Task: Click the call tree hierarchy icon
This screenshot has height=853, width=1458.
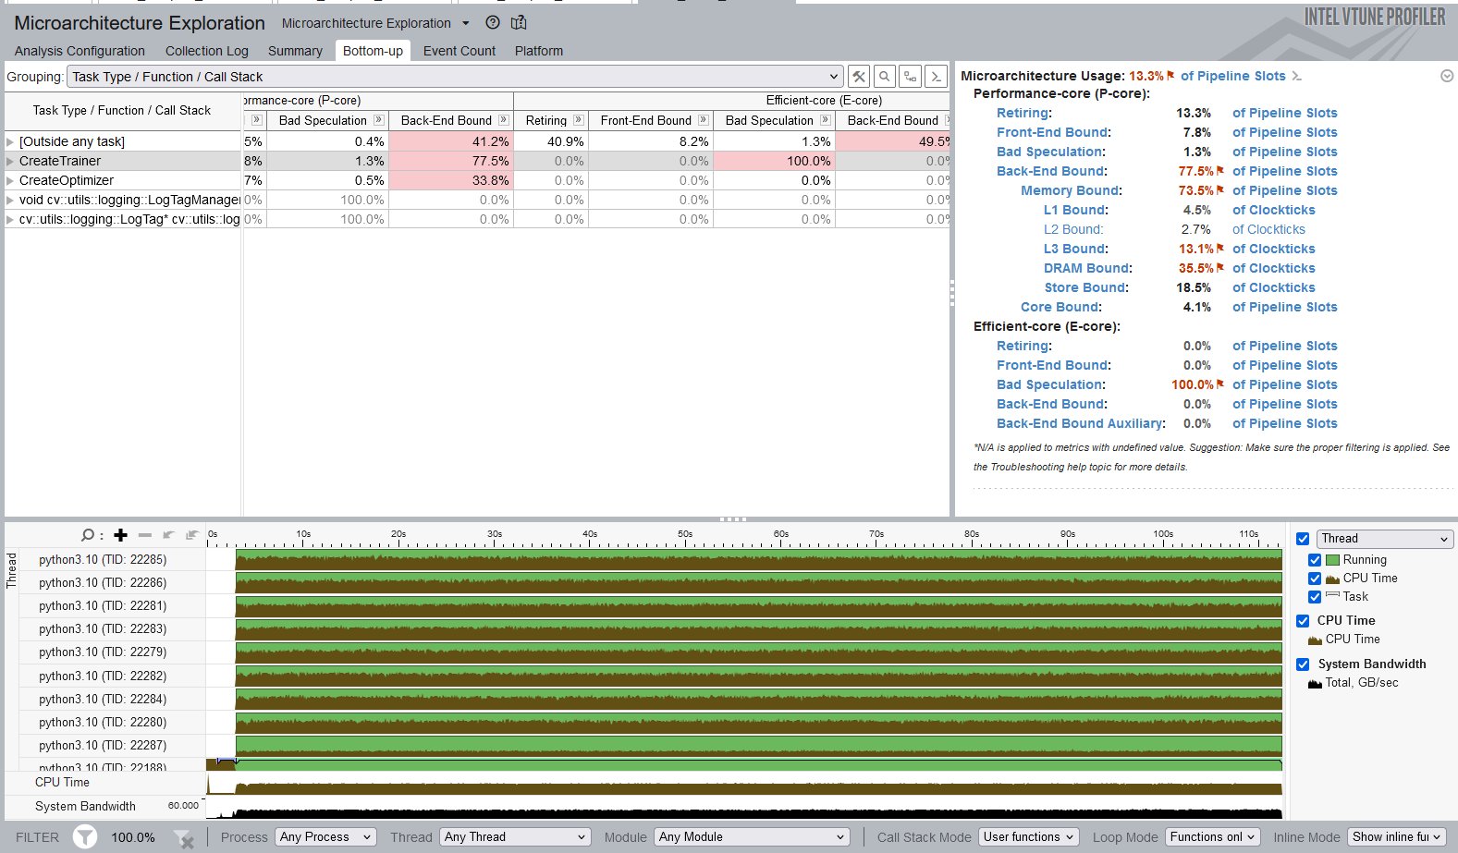Action: 911,77
